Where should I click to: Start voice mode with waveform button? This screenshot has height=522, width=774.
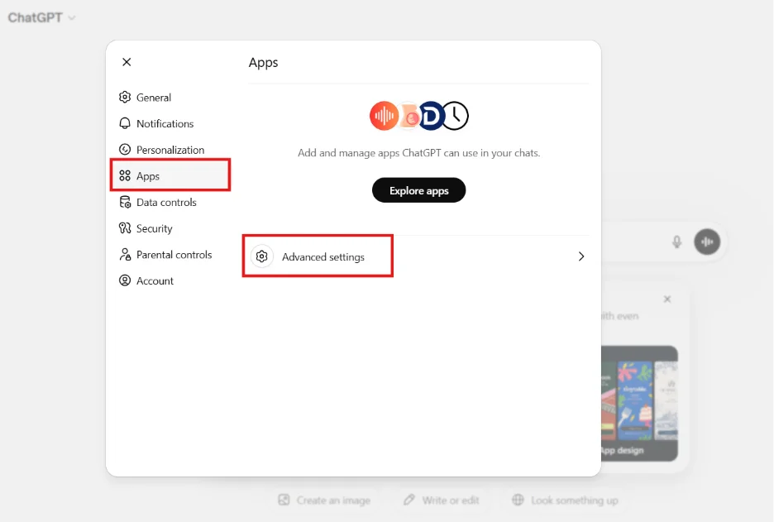coord(707,242)
